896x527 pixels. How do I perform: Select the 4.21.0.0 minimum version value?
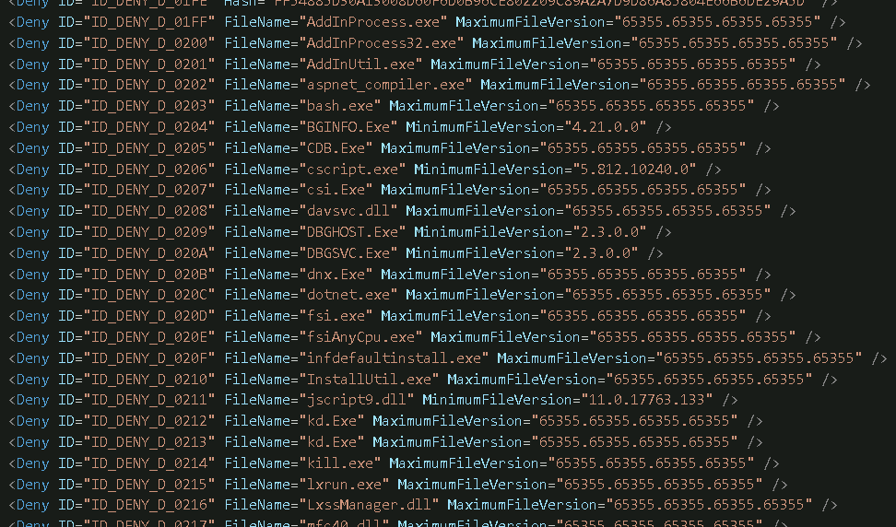tap(604, 127)
